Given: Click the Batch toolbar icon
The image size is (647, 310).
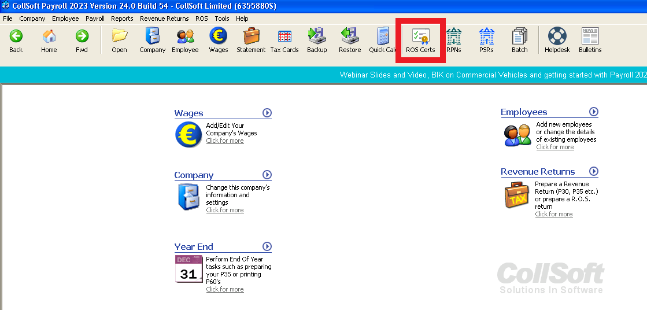Looking at the screenshot, I should point(519,39).
